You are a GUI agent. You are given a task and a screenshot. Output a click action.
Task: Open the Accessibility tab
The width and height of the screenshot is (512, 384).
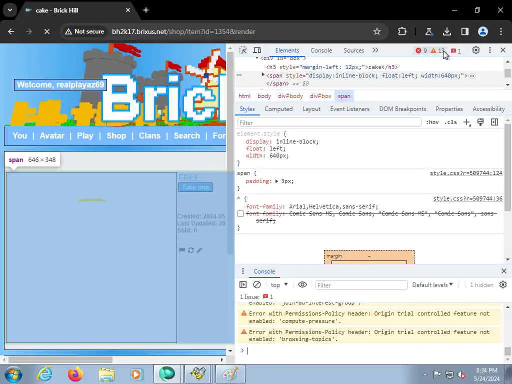click(488, 109)
